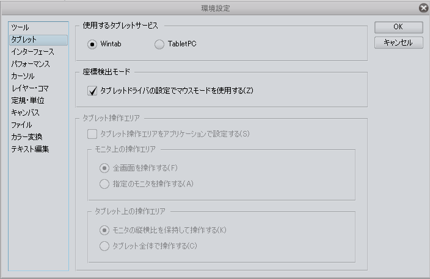
Task: Open the インターフェース settings category
Action: (32, 52)
